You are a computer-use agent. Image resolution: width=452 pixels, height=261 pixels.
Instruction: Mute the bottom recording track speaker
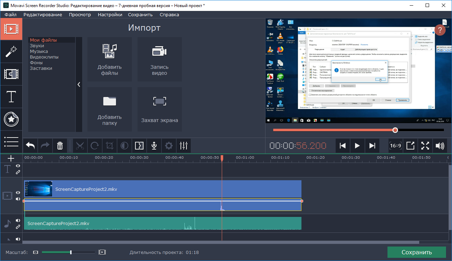click(x=18, y=239)
